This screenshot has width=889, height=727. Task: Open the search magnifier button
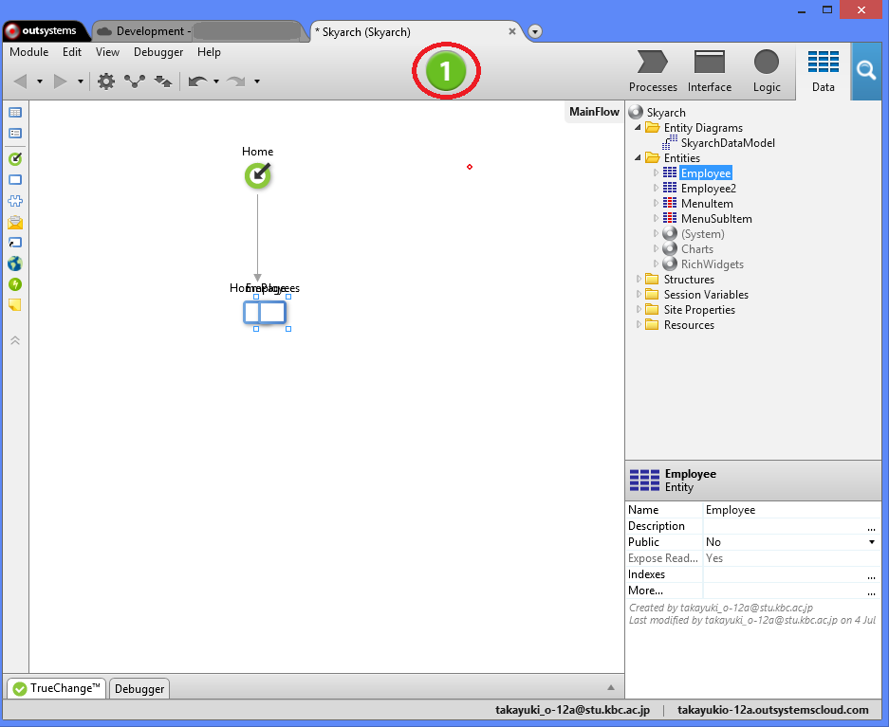pyautogui.click(x=866, y=71)
